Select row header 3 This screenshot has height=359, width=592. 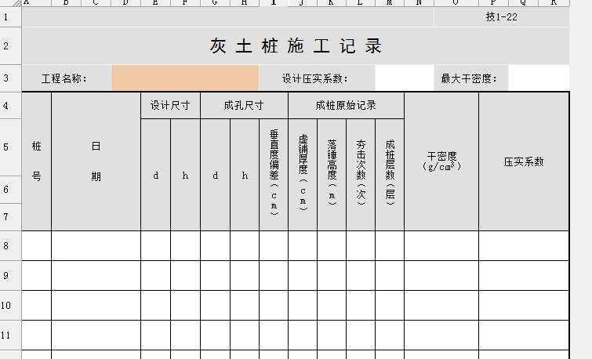pyautogui.click(x=10, y=78)
